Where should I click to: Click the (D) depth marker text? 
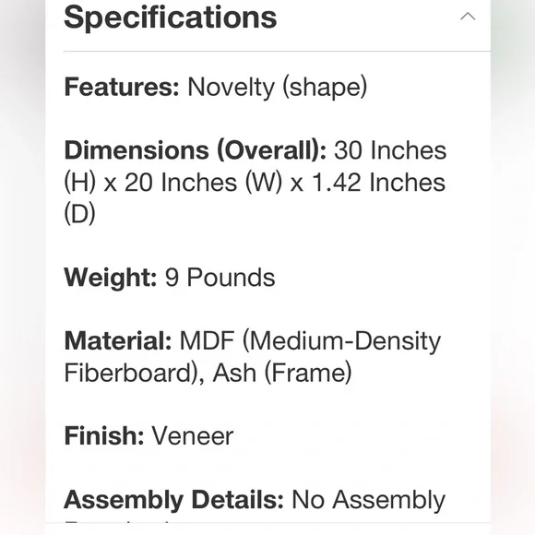79,214
